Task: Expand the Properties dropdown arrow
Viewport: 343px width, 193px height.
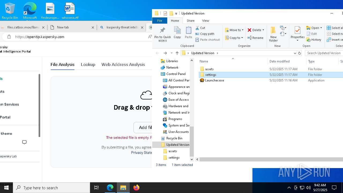Action: click(x=297, y=40)
